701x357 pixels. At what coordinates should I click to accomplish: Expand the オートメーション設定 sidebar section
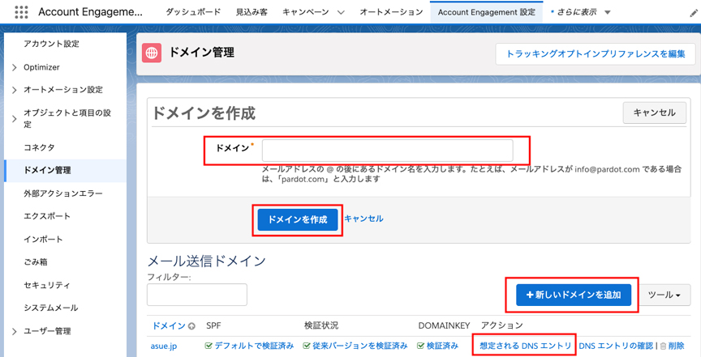pyautogui.click(x=15, y=90)
